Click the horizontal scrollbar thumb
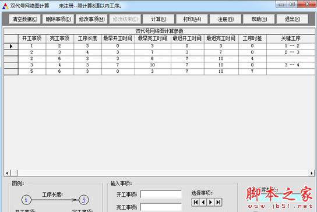The image size is (317, 212). pyautogui.click(x=14, y=173)
